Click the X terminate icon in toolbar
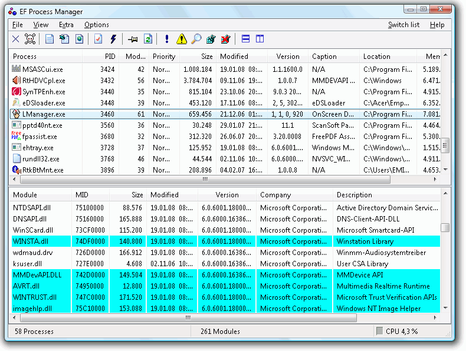The image size is (466, 351). [16, 39]
